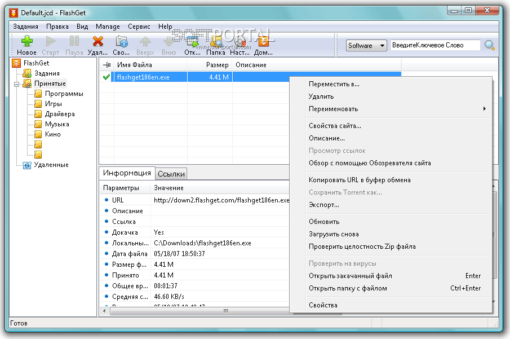The width and height of the screenshot is (510, 339).
Task: Open the Help menu
Action: coord(165,27)
